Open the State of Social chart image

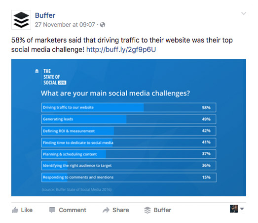[129, 128]
